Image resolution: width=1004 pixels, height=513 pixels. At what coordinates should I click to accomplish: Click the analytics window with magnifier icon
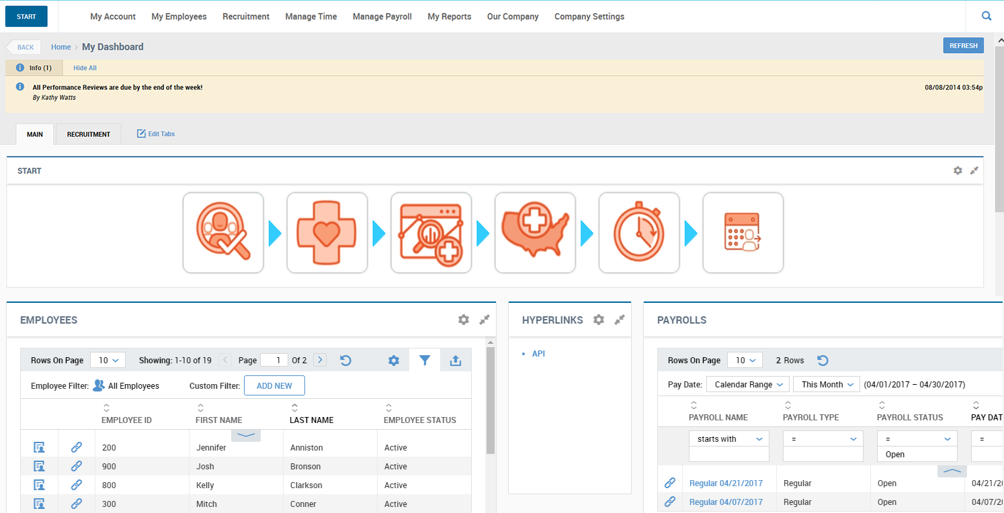point(431,233)
